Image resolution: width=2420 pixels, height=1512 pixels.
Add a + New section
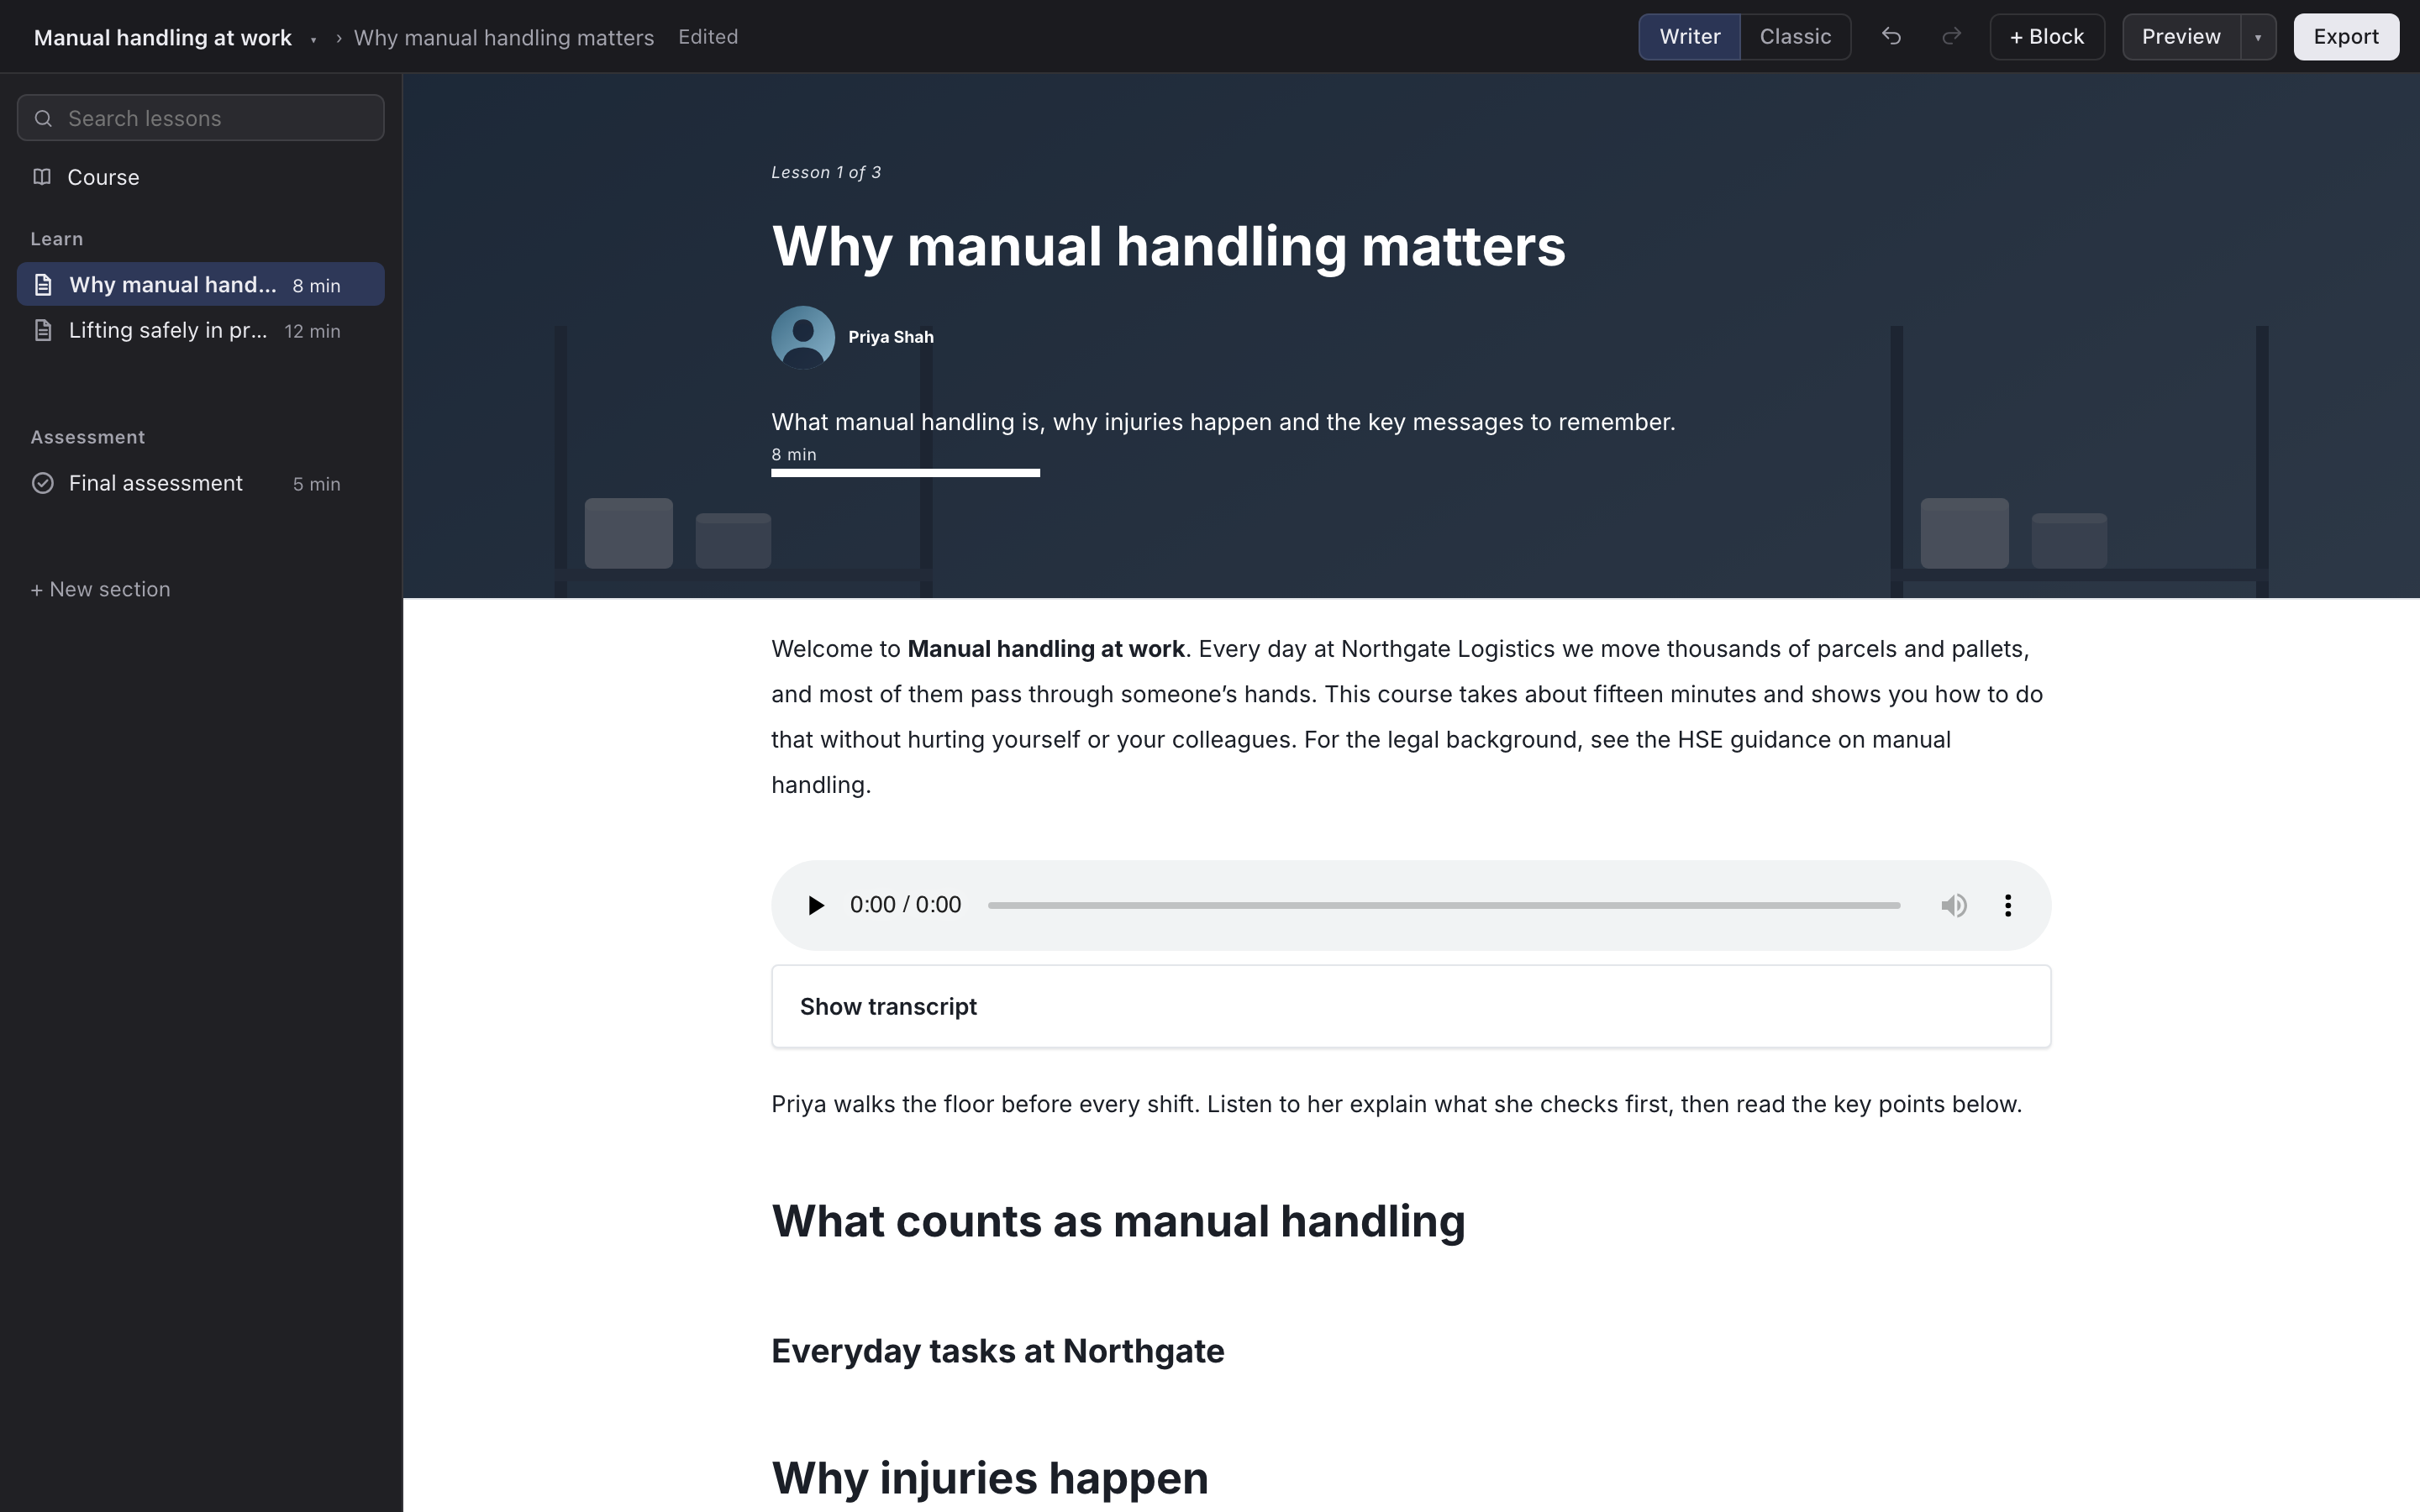(100, 589)
